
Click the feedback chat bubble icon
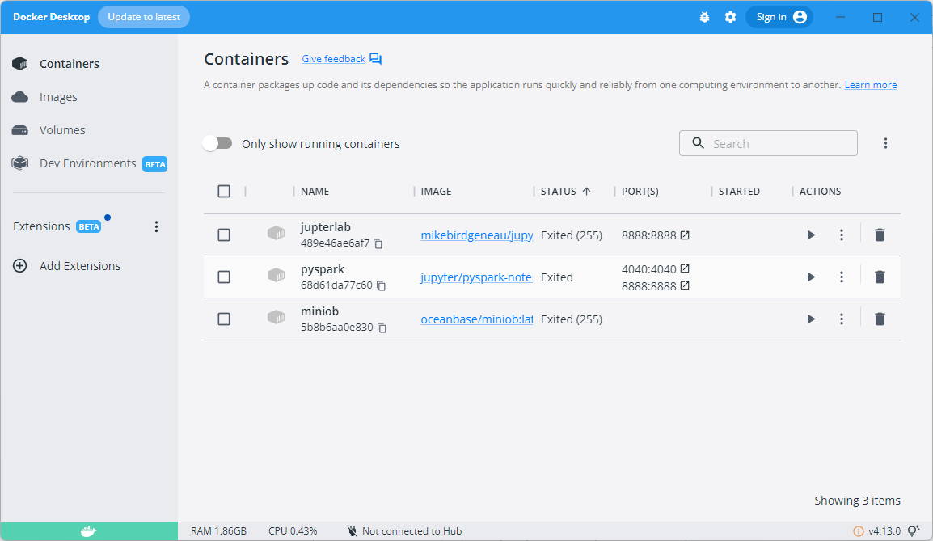(375, 59)
